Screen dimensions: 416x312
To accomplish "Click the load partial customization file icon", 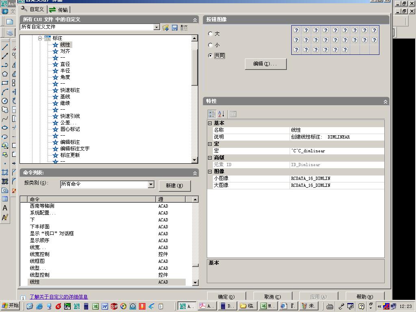I will click(166, 28).
